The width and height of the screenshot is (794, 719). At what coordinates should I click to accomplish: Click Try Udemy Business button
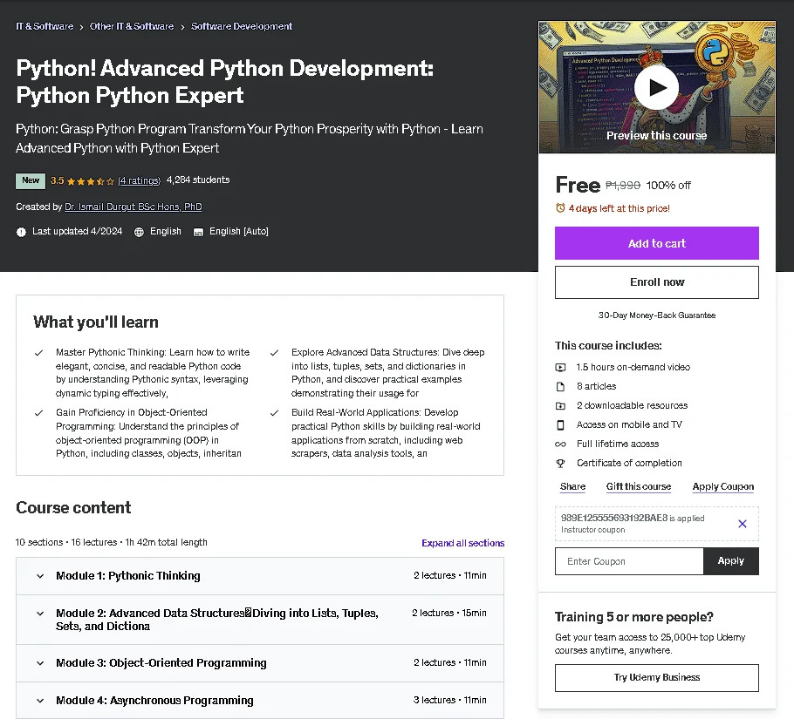click(x=656, y=677)
